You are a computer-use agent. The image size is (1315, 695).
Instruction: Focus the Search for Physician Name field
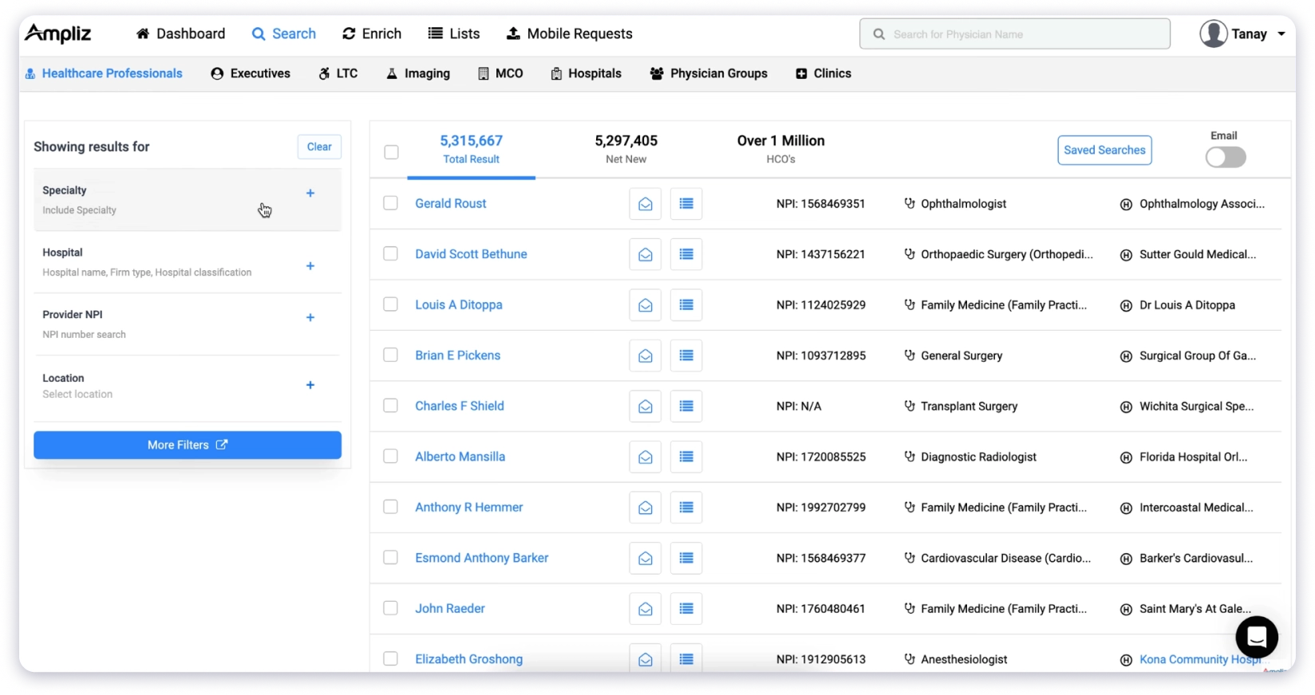[1015, 34]
